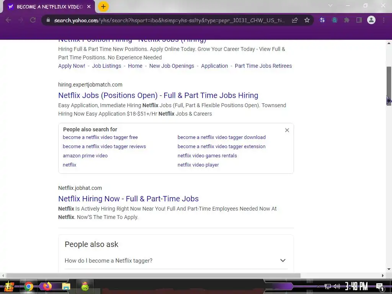Click the 3:48 PM clock

point(356,286)
